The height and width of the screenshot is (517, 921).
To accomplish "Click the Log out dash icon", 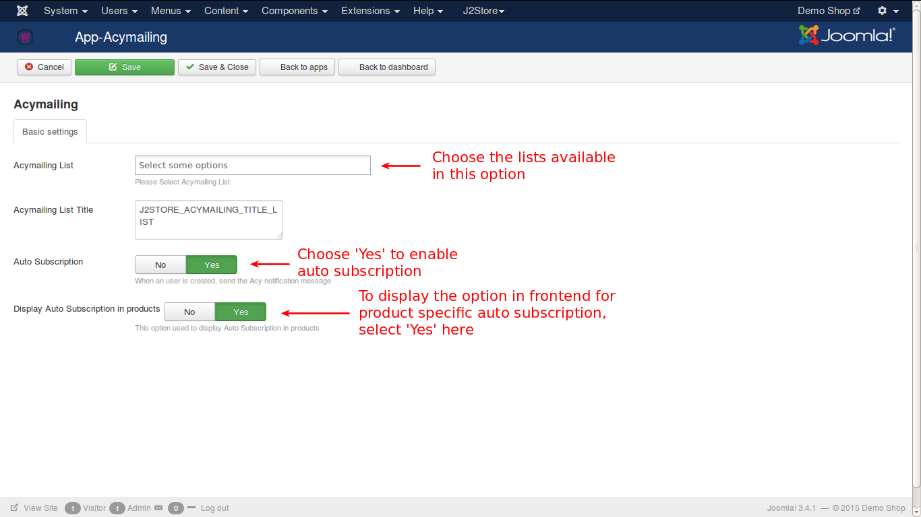I will [191, 508].
